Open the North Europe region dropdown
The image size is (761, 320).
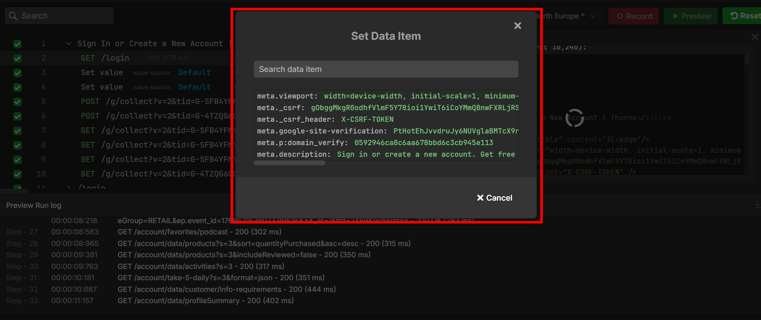point(567,16)
